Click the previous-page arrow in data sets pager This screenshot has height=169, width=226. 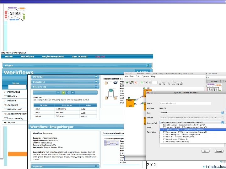(58, 93)
